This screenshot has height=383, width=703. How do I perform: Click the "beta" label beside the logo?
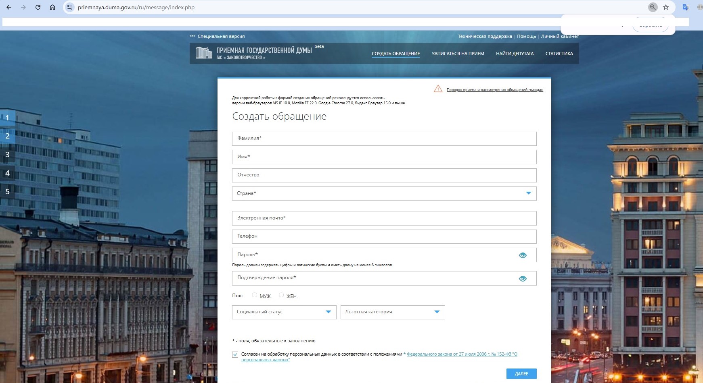[x=319, y=46]
